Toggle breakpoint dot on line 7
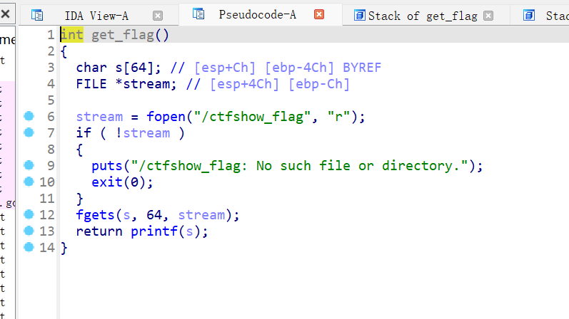The height and width of the screenshot is (319, 569). (29, 132)
